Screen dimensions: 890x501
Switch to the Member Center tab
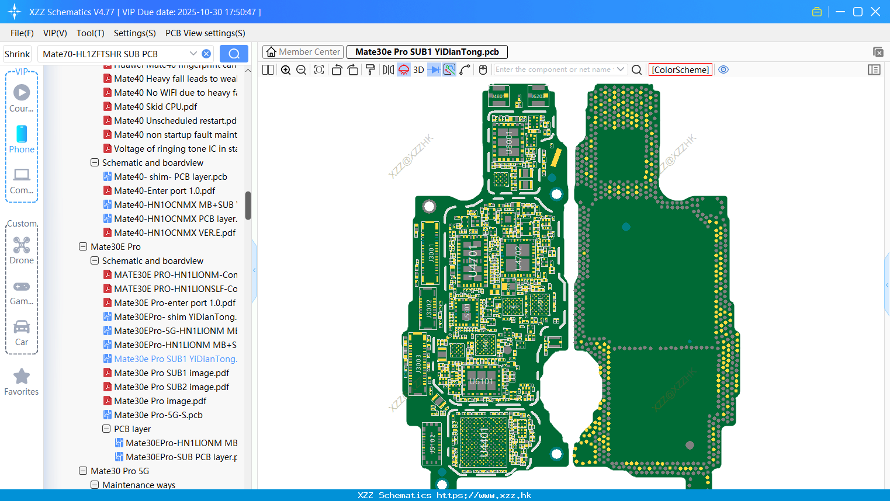[303, 52]
